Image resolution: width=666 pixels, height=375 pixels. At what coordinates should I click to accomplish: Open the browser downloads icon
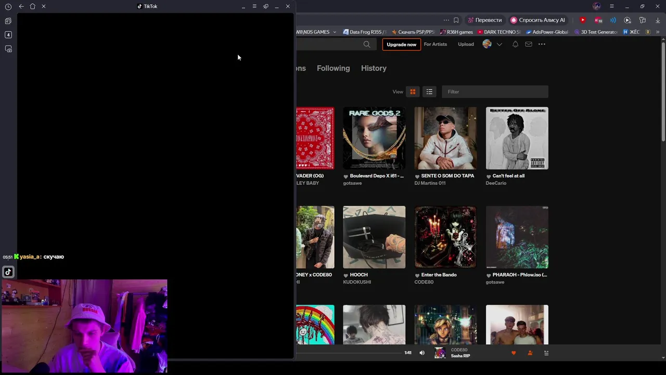tap(658, 20)
